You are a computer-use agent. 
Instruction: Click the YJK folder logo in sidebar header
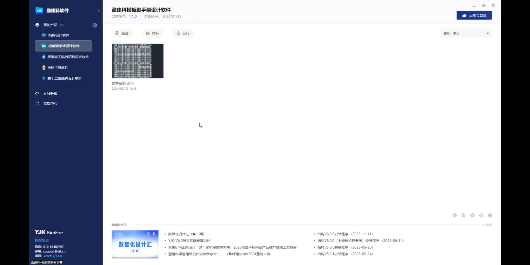point(39,10)
